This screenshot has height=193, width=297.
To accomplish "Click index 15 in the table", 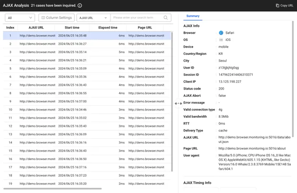I will 10,151.
